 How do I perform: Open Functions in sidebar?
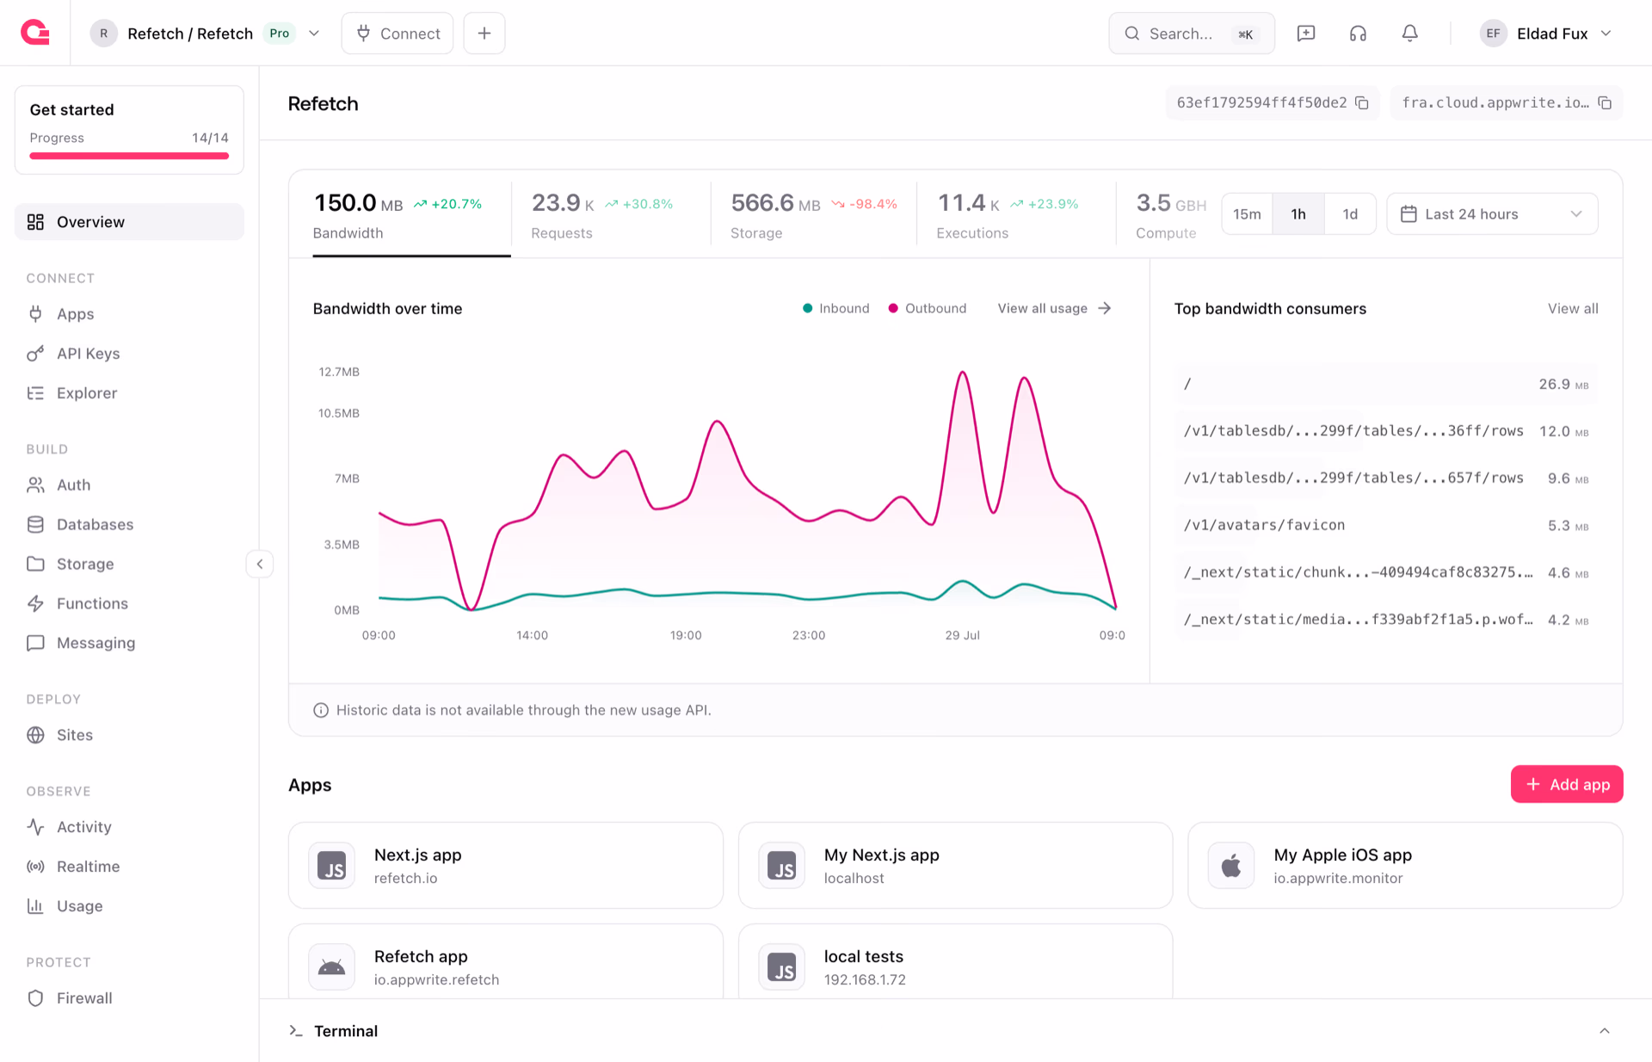(x=129, y=604)
